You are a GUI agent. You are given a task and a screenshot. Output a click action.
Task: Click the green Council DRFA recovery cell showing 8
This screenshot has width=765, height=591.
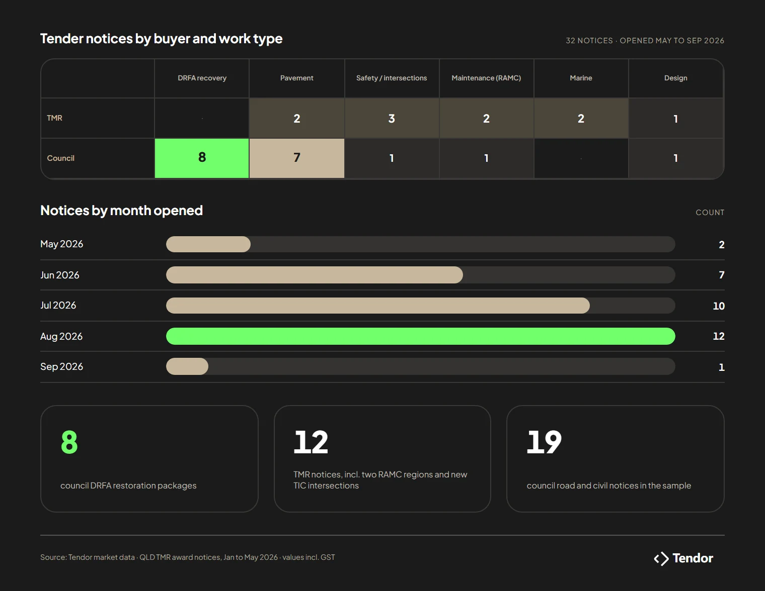(x=202, y=158)
